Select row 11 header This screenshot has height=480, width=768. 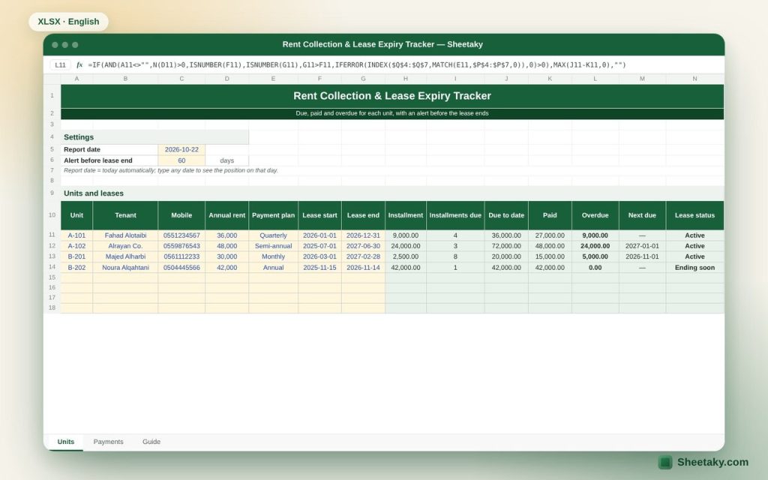pos(52,235)
